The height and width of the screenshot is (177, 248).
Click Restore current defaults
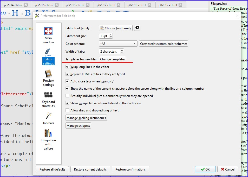[x=90, y=169]
